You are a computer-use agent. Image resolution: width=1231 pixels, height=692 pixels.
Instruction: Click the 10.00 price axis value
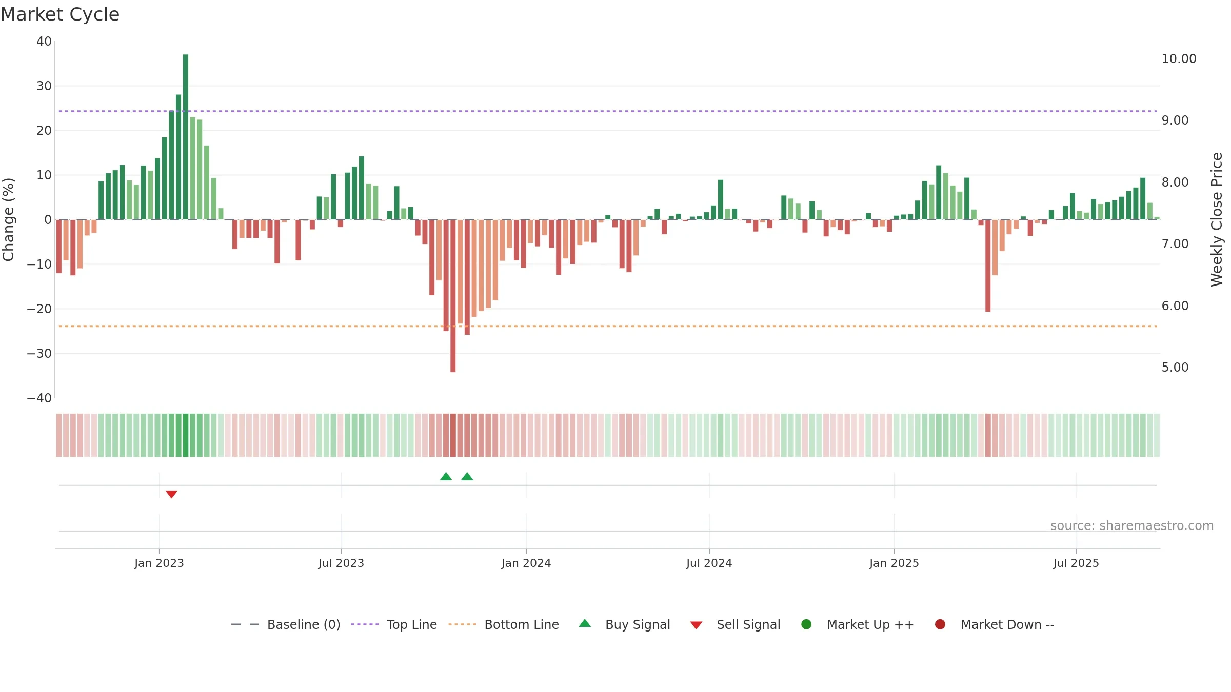pos(1179,59)
